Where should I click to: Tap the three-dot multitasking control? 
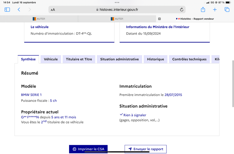point(117,2)
